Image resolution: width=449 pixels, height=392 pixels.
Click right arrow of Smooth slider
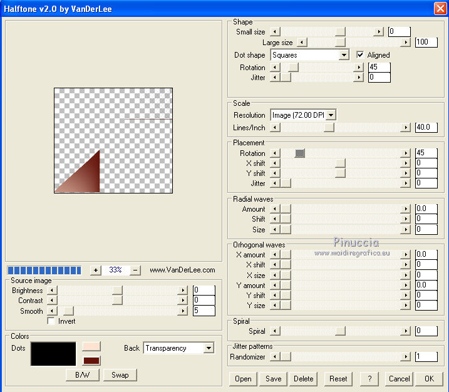(183, 311)
